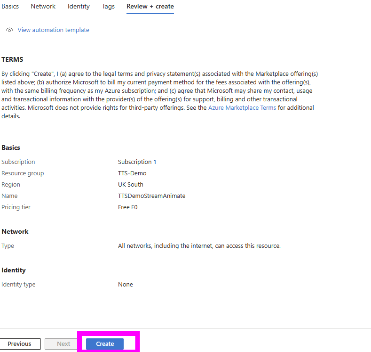
Task: Click the TTS-Demo resource group value
Action: tap(132, 173)
